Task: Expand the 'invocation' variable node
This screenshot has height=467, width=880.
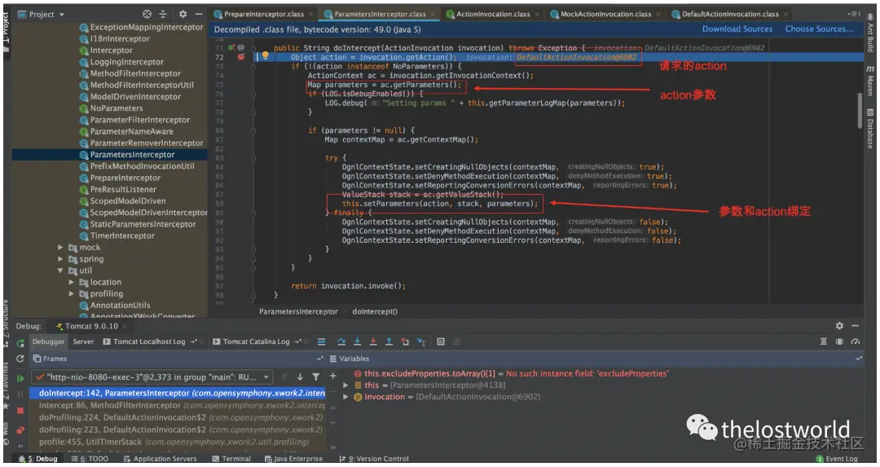Action: tap(345, 397)
